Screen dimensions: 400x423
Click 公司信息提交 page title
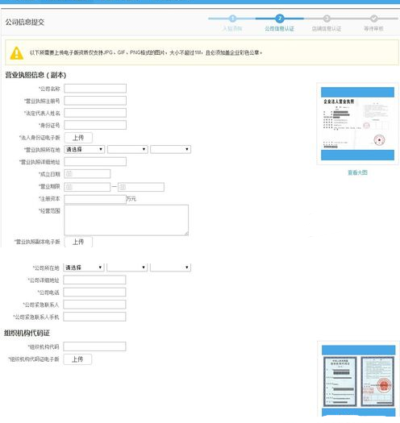click(24, 22)
